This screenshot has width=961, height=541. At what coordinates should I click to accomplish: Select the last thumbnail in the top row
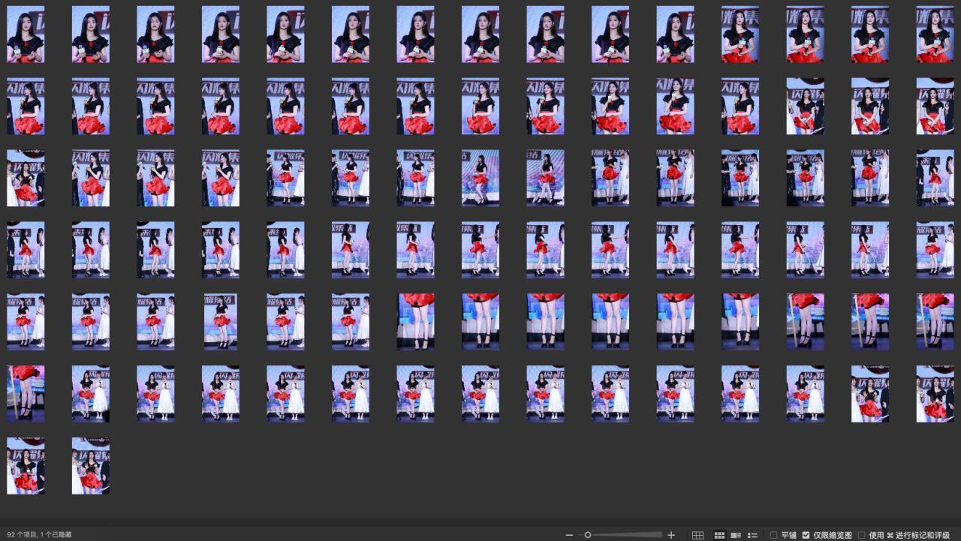(935, 35)
